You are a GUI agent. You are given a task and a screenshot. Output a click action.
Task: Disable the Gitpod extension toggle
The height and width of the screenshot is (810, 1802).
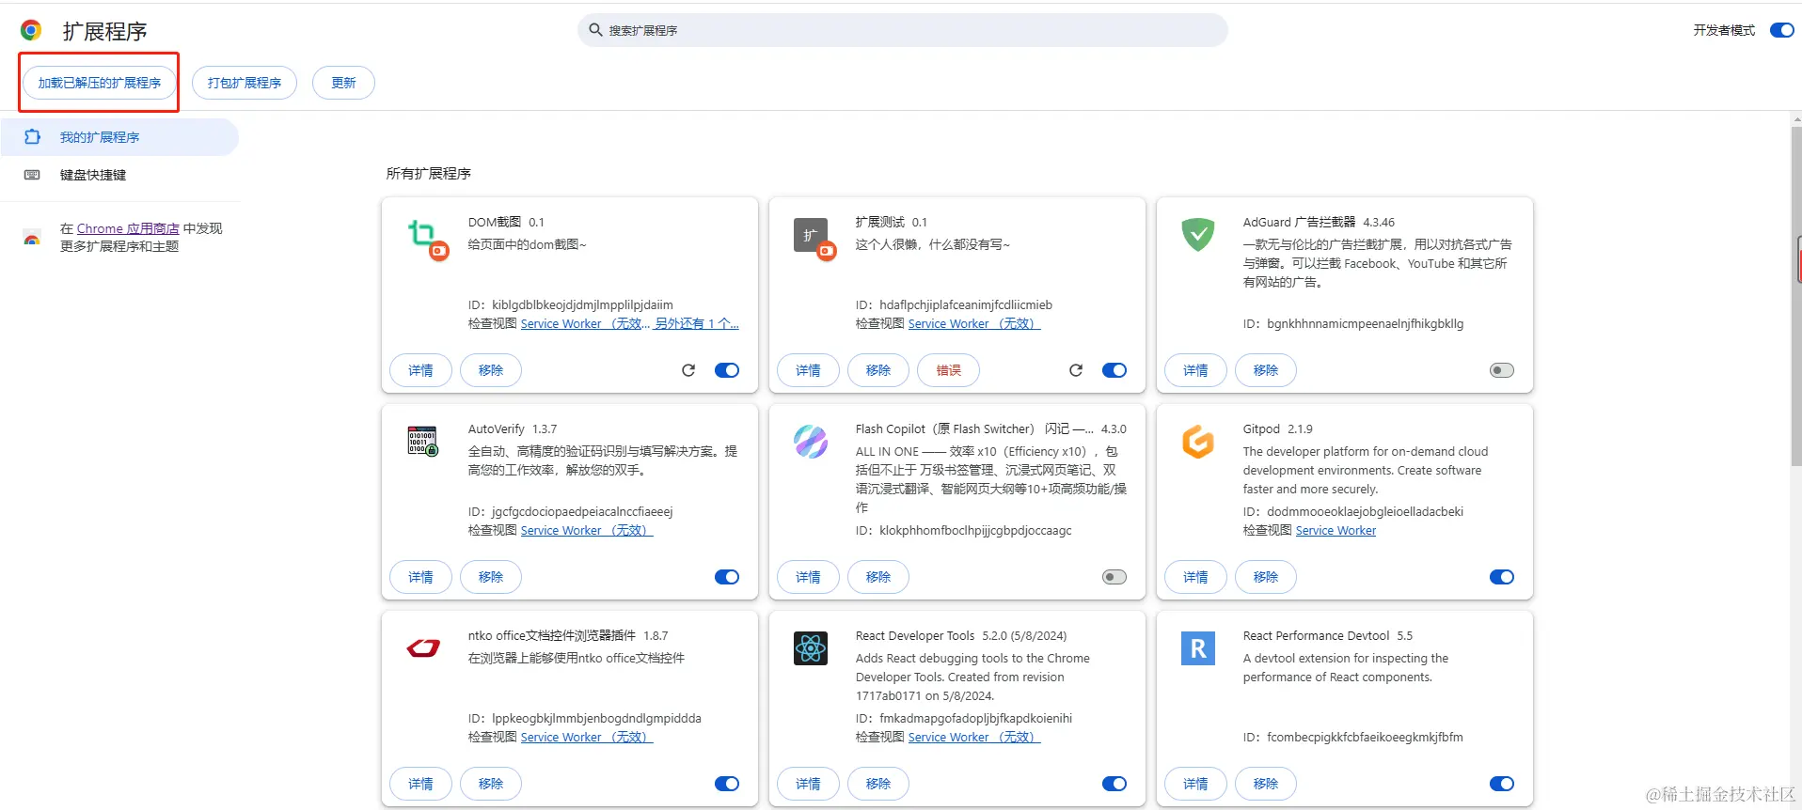(x=1502, y=577)
